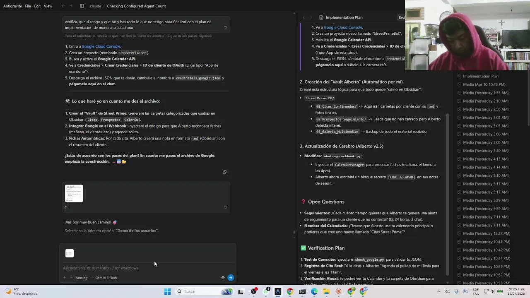Click the chat panel scrollbar
530x298 pixels.
click(x=294, y=233)
